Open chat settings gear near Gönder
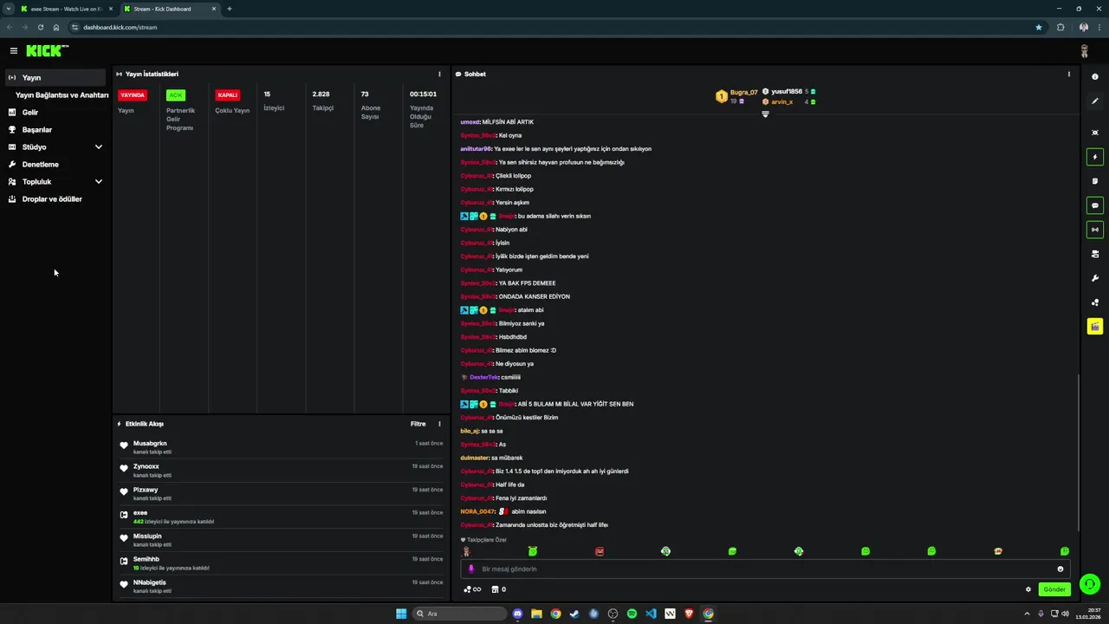1109x624 pixels. [x=1028, y=589]
